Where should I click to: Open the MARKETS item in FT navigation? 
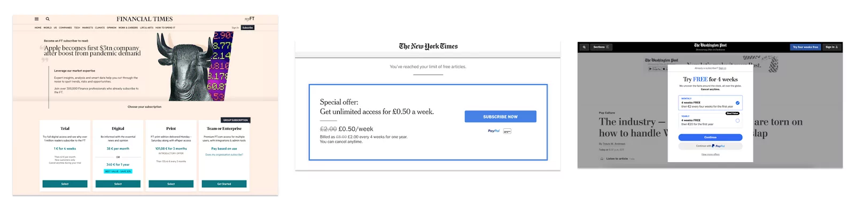(87, 28)
